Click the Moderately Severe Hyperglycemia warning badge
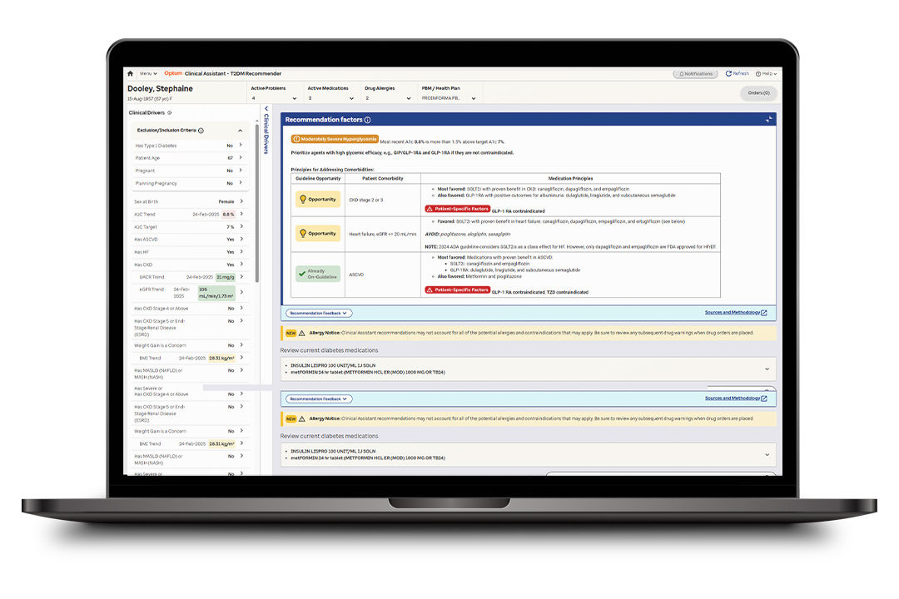899x599 pixels. (x=335, y=139)
